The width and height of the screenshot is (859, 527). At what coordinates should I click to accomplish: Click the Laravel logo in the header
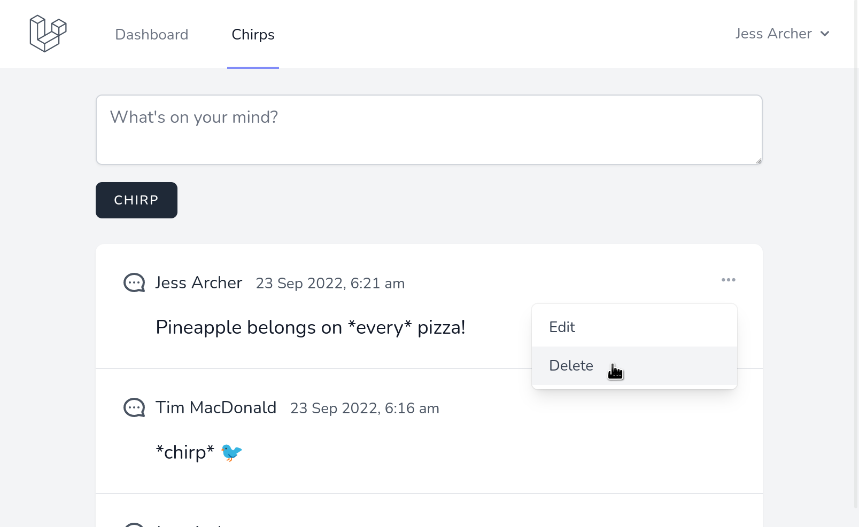tap(48, 34)
